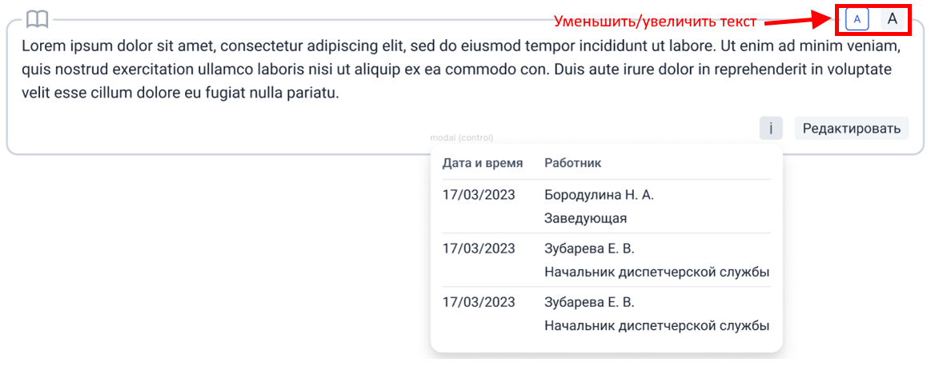Click the faint "modal (control)" label
Screen dimensions: 935x370
(x=462, y=137)
